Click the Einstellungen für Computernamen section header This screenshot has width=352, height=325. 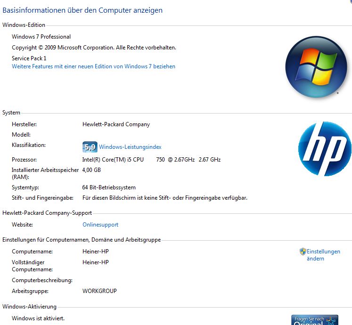click(x=82, y=240)
